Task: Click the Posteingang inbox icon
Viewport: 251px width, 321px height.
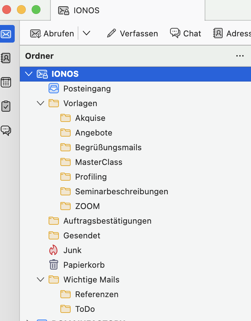Action: [54, 89]
